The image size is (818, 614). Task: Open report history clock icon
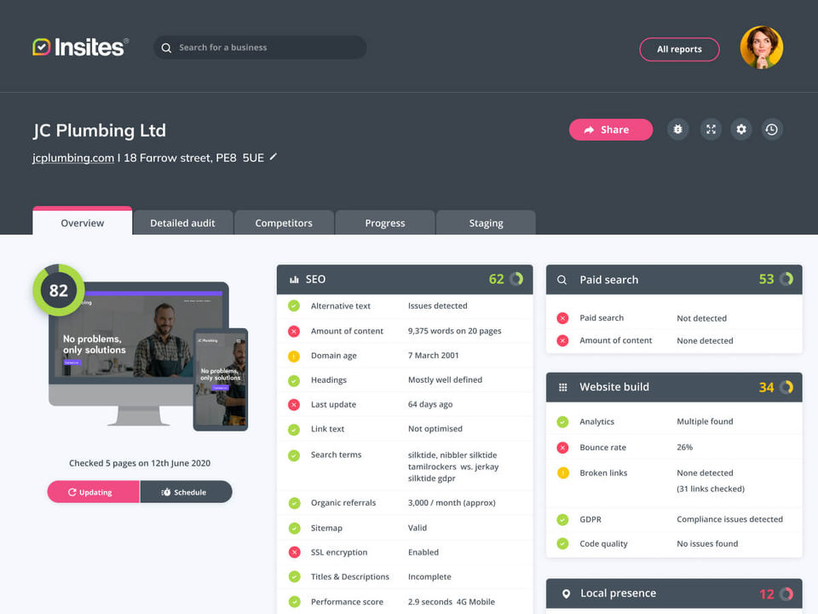772,130
